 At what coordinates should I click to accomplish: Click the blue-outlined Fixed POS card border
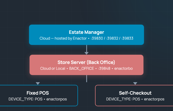[x=78, y=95]
